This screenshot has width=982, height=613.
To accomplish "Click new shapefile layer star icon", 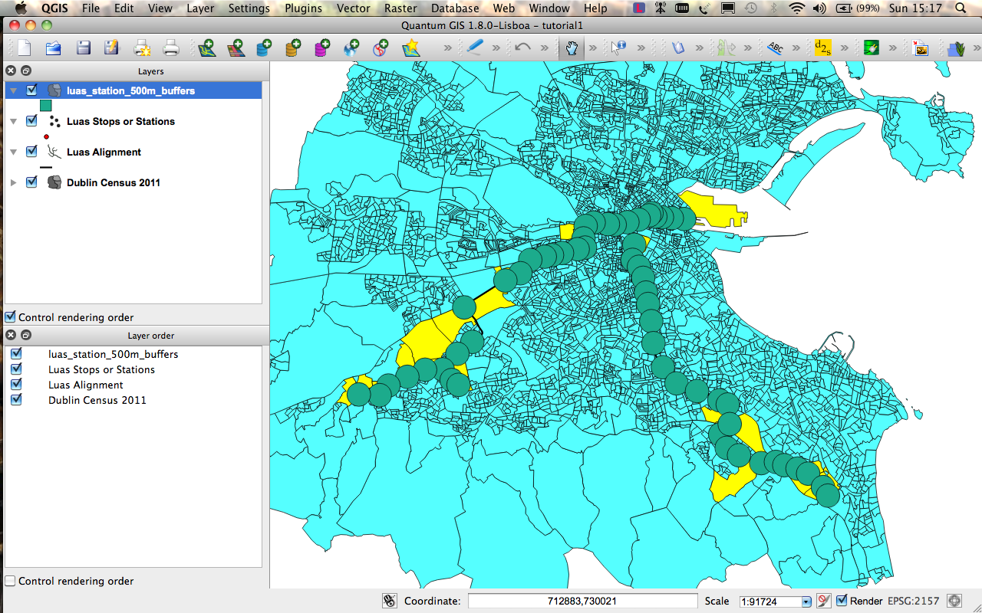I will pyautogui.click(x=410, y=48).
